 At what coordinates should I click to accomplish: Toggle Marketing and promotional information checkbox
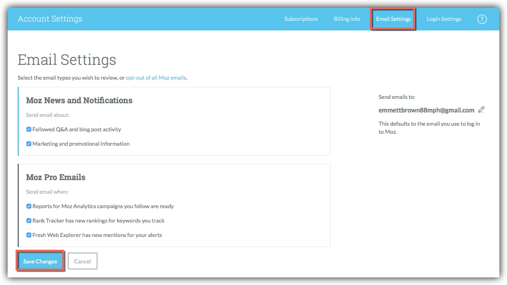pyautogui.click(x=29, y=144)
